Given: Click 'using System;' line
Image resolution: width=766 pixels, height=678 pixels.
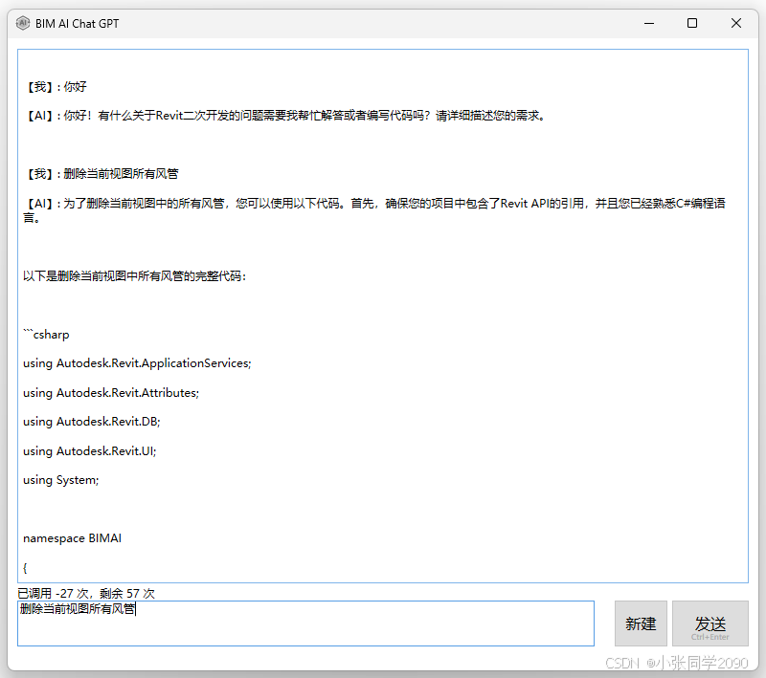Looking at the screenshot, I should click(61, 480).
